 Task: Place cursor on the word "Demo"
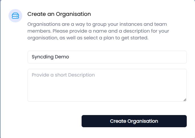pyautogui.click(x=62, y=57)
